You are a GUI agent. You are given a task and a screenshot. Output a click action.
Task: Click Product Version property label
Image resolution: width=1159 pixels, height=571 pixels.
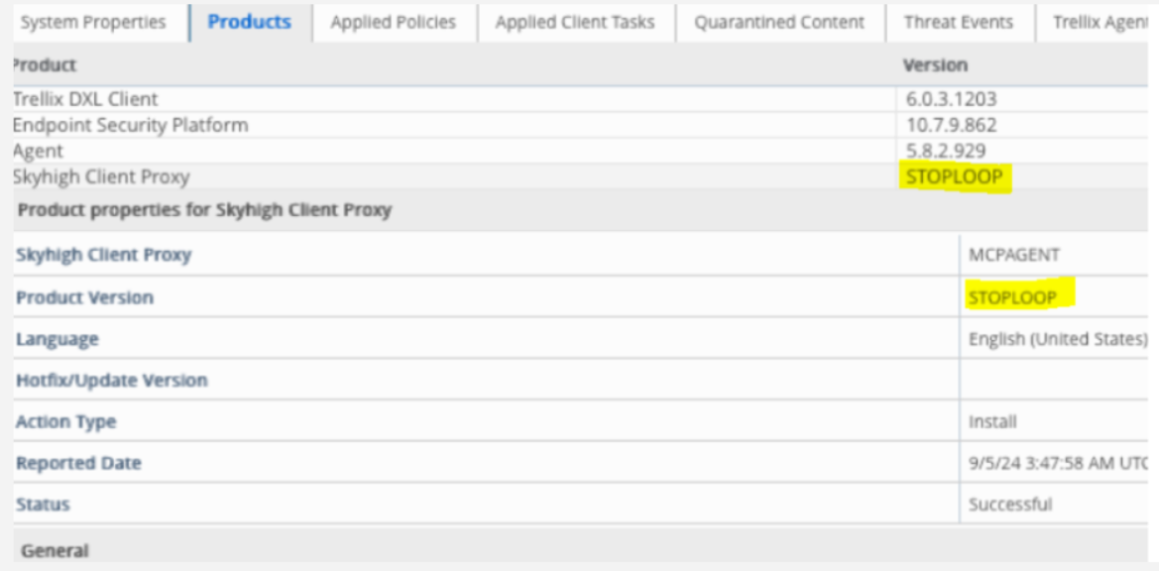pyautogui.click(x=85, y=297)
